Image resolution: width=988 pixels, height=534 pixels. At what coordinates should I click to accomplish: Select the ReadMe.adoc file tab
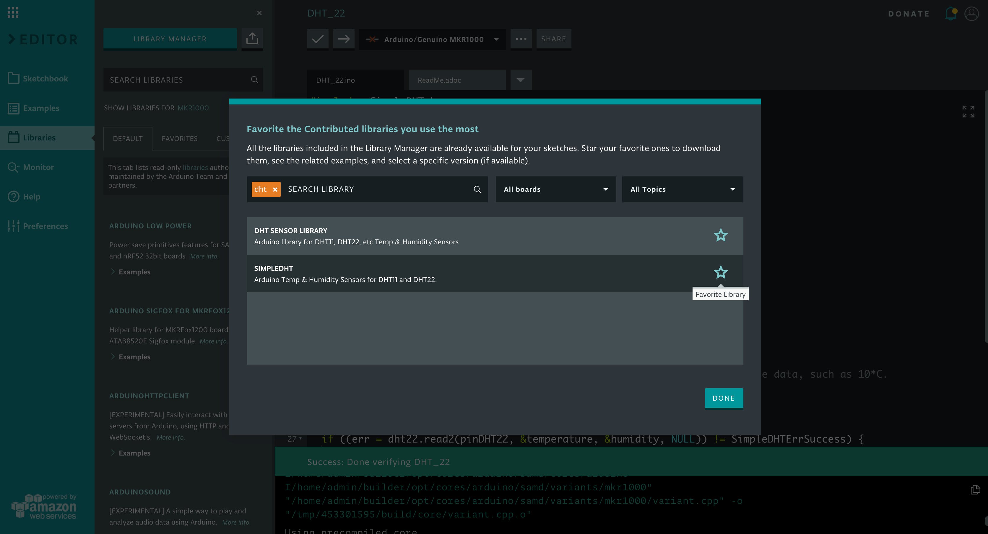tap(457, 80)
